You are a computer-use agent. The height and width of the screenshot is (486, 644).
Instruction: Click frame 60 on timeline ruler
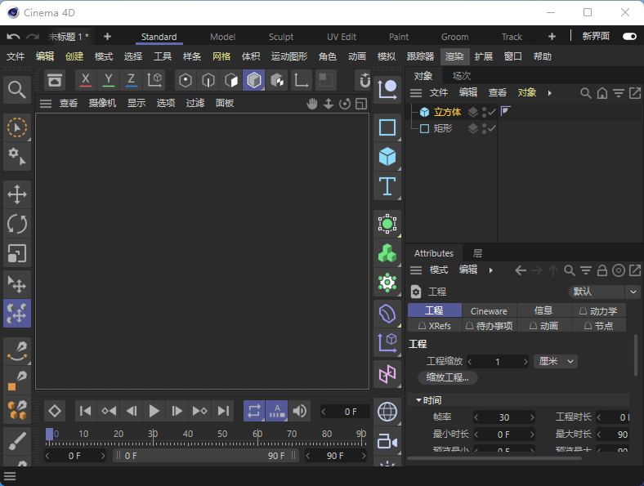click(257, 434)
